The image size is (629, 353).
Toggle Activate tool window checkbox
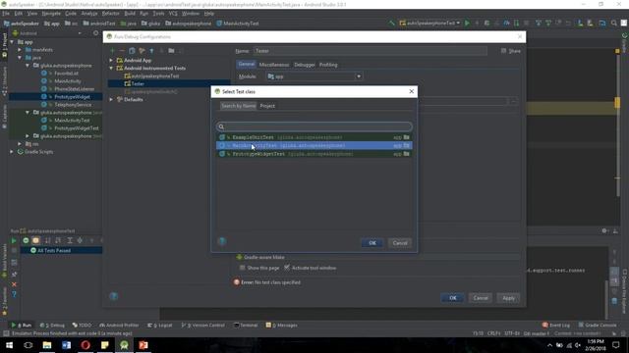click(x=286, y=268)
